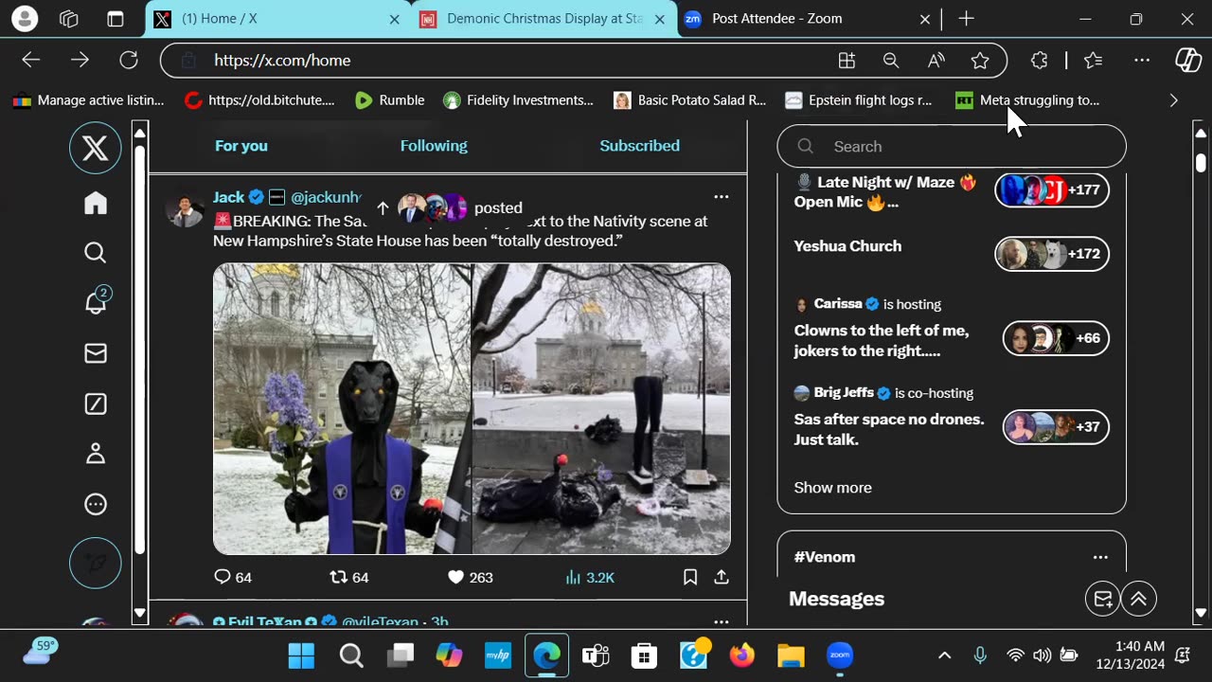Open Home in the X sidebar

[x=96, y=204]
